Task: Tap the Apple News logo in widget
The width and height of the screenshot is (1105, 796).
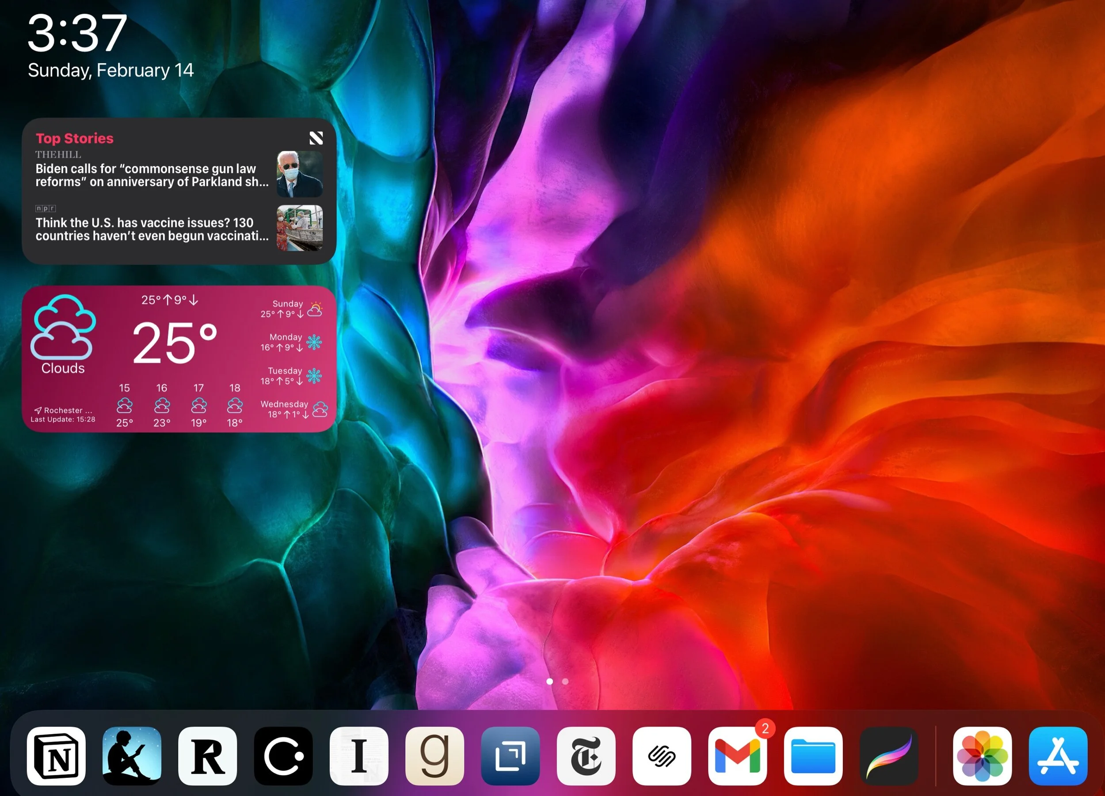Action: 316,138
